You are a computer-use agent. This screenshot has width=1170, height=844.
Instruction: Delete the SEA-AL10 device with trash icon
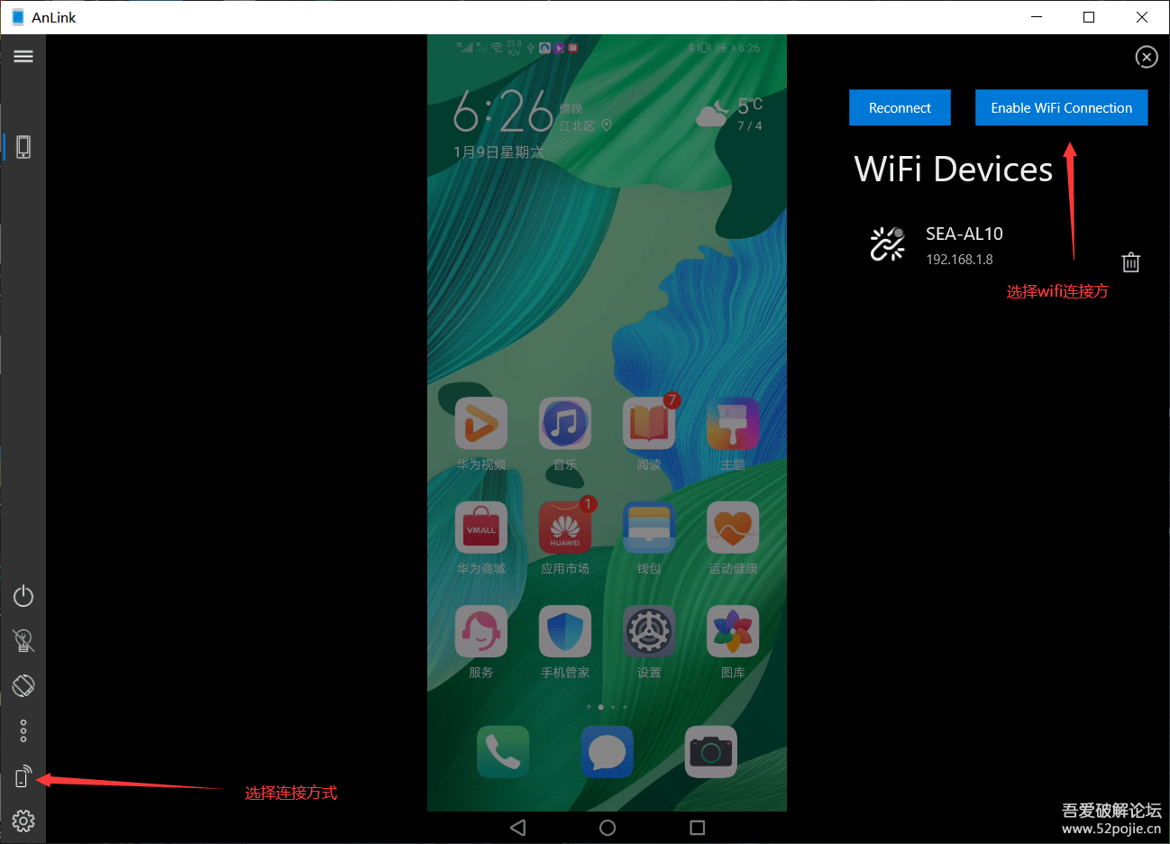[1130, 262]
